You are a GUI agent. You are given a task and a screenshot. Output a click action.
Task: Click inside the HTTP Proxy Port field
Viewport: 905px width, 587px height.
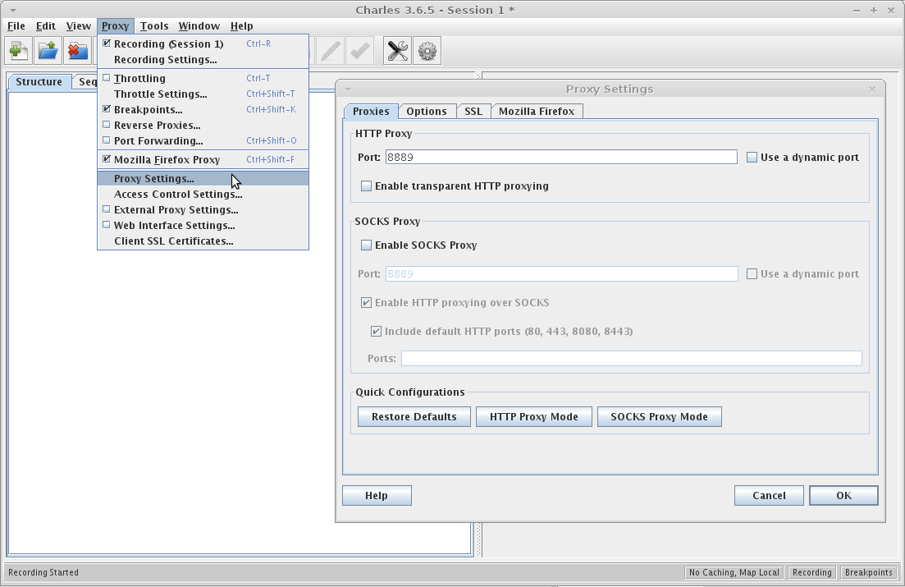[x=492, y=156]
